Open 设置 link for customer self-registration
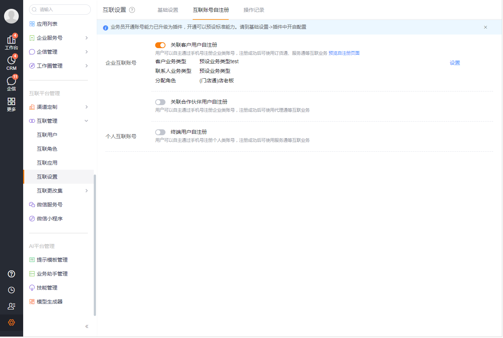 [455, 63]
